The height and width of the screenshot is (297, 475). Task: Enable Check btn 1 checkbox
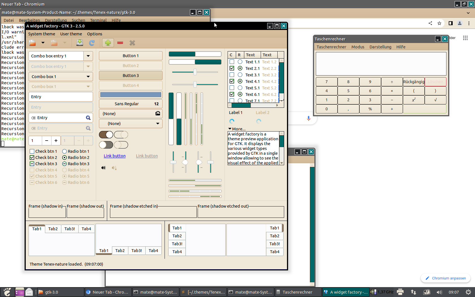[32, 151]
